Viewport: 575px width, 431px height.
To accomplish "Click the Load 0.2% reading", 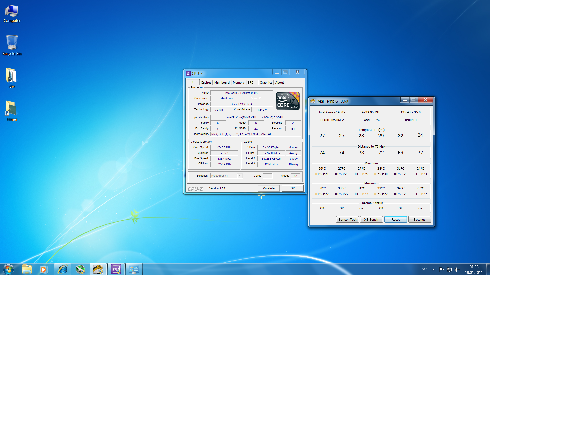I will click(x=371, y=120).
